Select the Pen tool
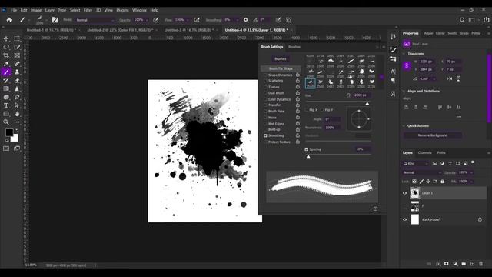 click(17, 97)
